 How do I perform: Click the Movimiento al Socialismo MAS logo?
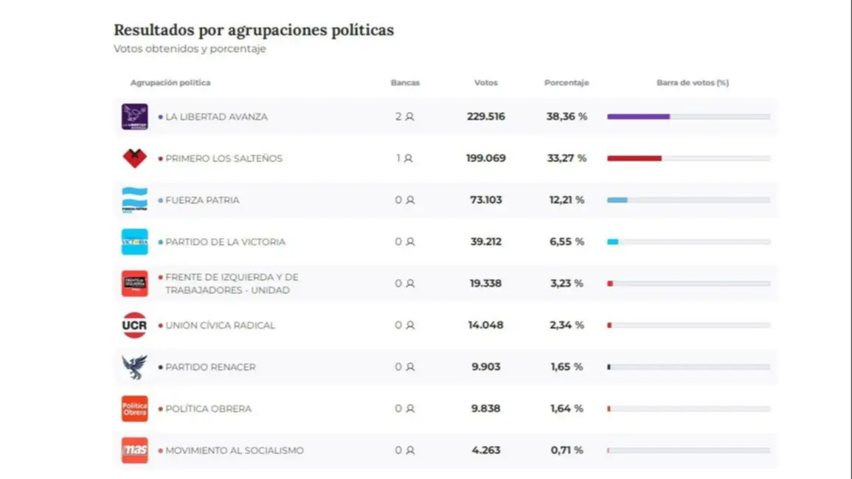[134, 450]
